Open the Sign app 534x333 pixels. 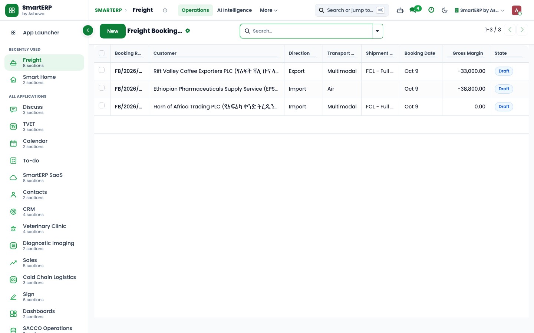44,297
